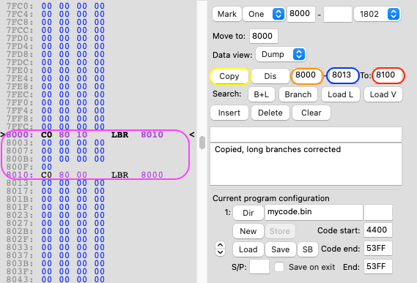The width and height of the screenshot is (417, 283).
Task: Click the mark start address field 8000
Action: (x=301, y=14)
